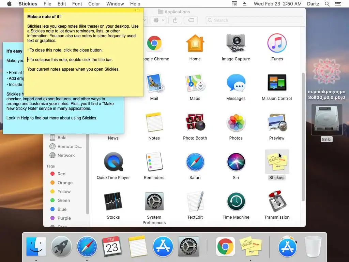
Task: Select the Photos app icon
Action: click(x=236, y=122)
